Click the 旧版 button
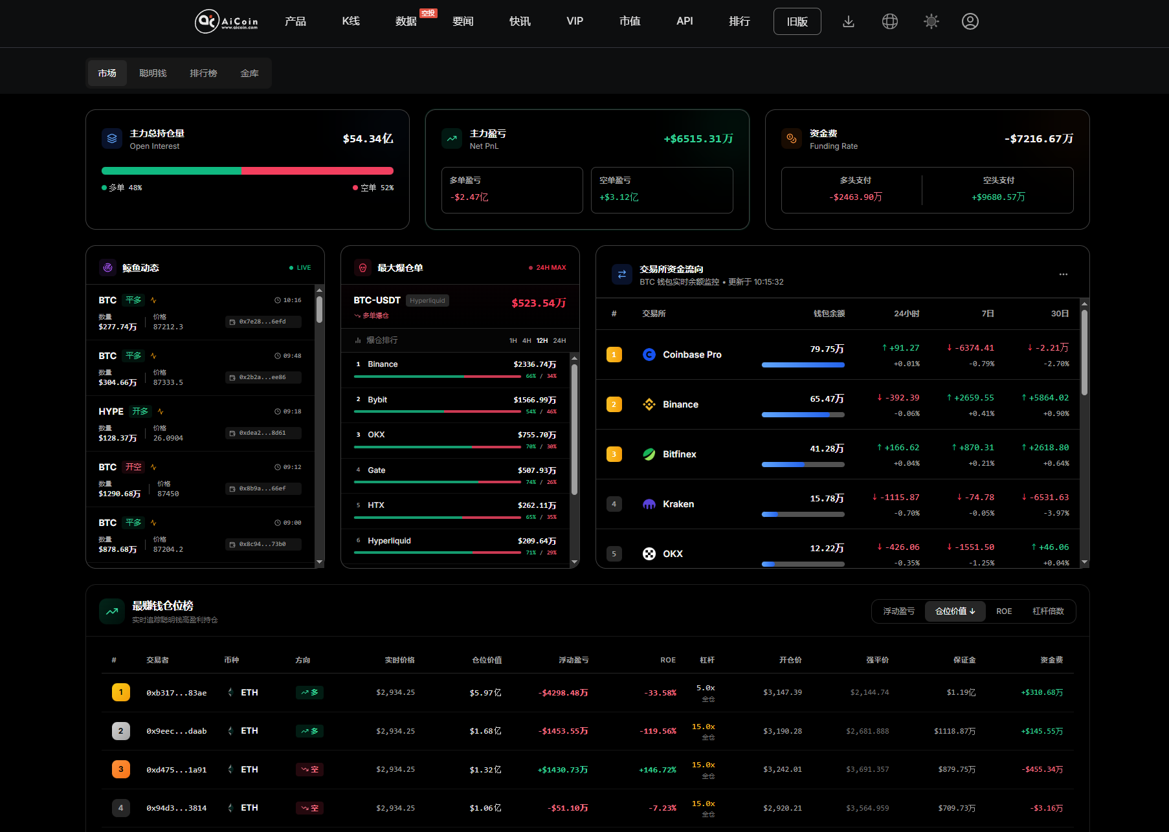This screenshot has width=1169, height=832. 797,21
